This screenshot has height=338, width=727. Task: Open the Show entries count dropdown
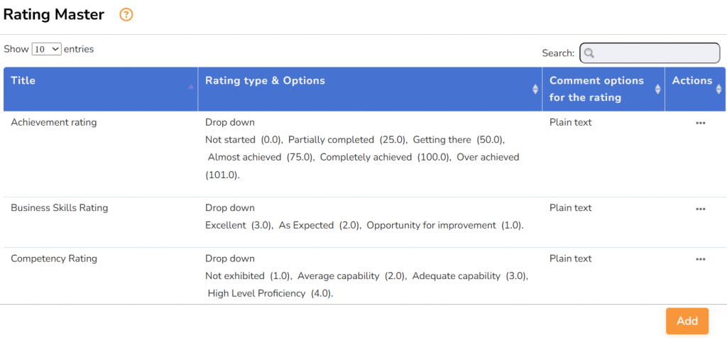[x=47, y=50]
